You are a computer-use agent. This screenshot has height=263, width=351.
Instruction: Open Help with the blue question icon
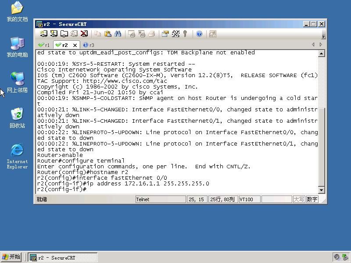point(199,34)
